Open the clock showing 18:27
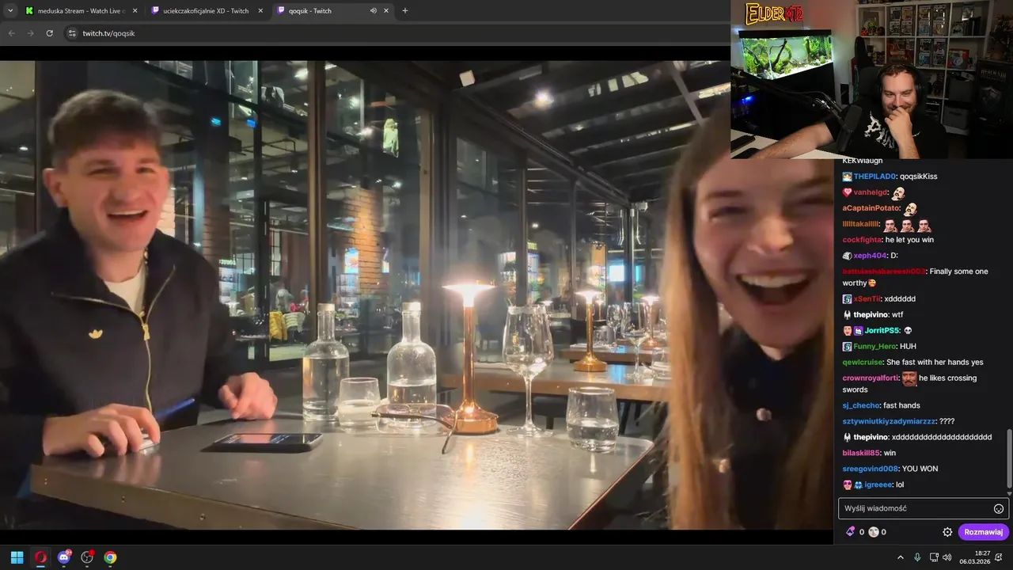Screen dimensions: 1013x570 point(975,557)
